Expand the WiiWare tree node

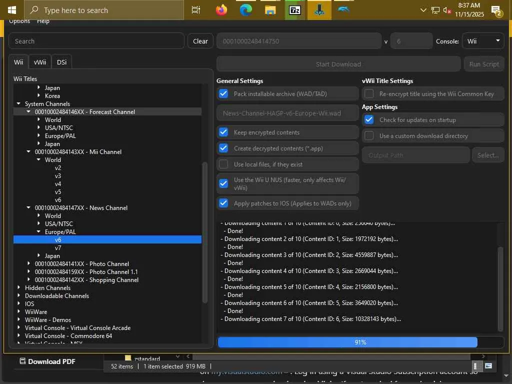coord(18,311)
